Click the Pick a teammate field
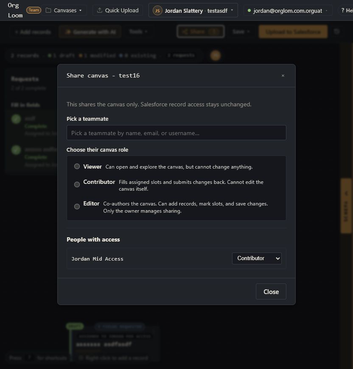The height and width of the screenshot is (369, 353). (x=176, y=133)
